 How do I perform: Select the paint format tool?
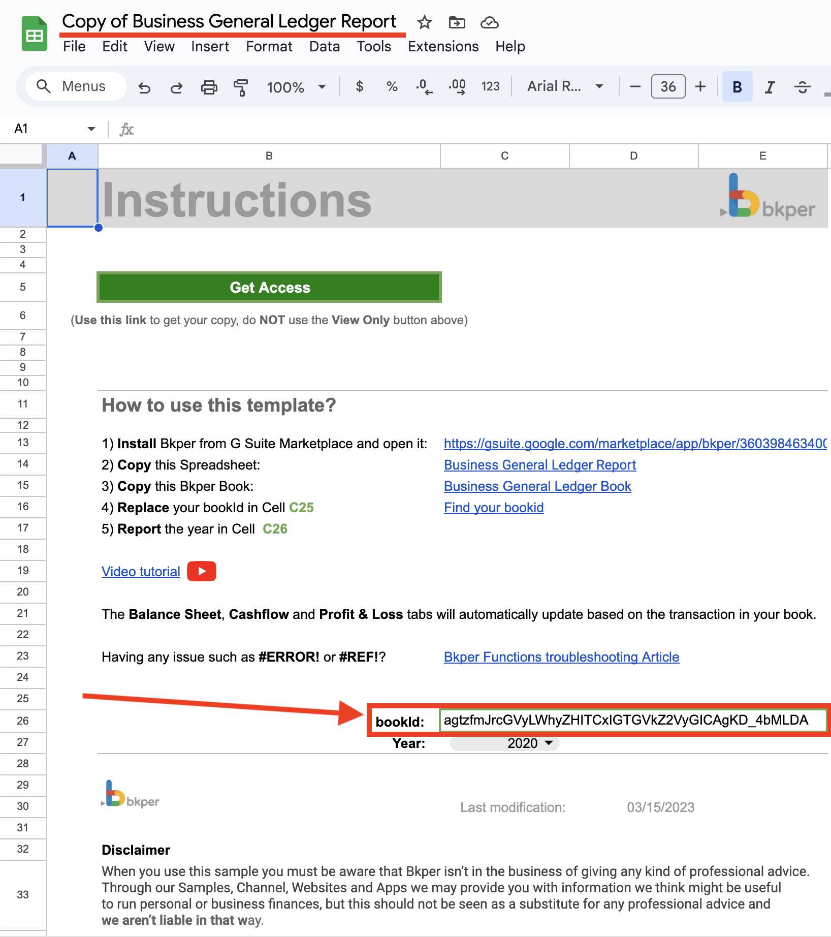[x=240, y=86]
